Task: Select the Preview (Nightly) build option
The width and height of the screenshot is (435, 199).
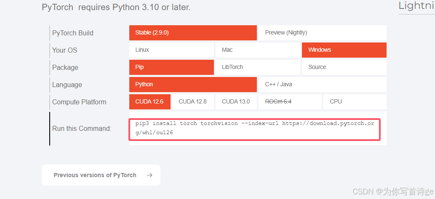Action: [x=323, y=33]
